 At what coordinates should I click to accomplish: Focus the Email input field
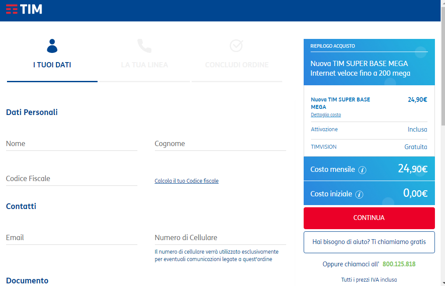[x=71, y=238]
